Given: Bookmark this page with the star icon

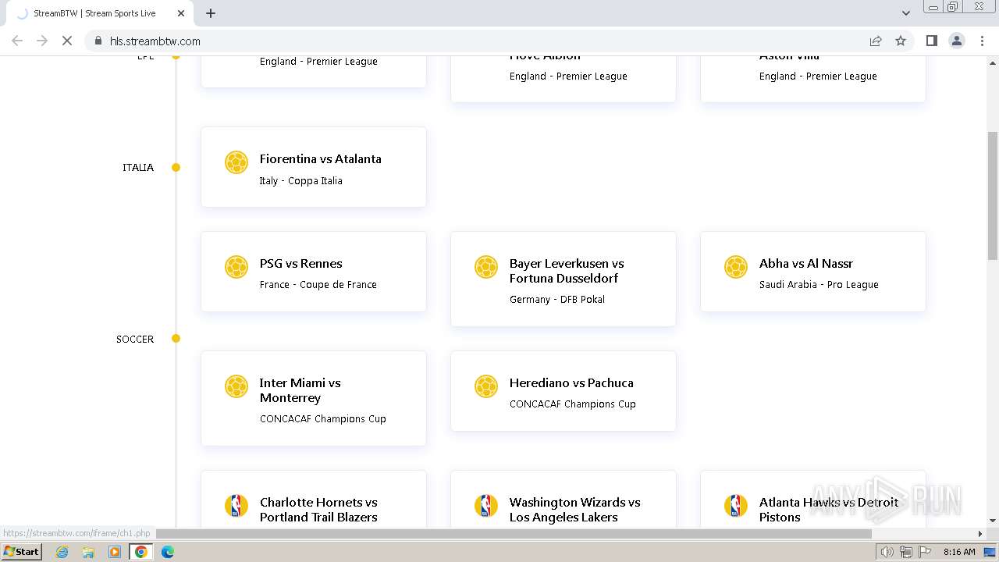Looking at the screenshot, I should 901,41.
